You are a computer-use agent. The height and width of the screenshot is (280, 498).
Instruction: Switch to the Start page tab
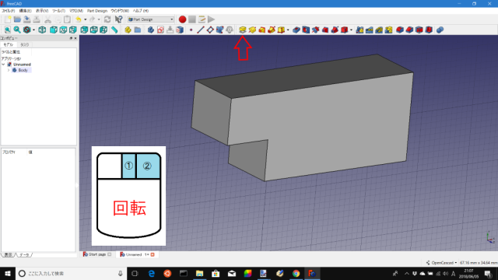[96, 254]
